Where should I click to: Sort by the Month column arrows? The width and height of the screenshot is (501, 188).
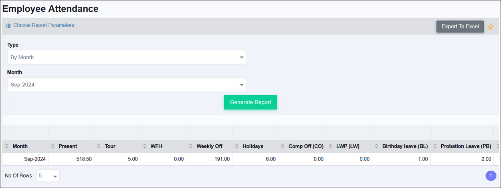pyautogui.click(x=7, y=146)
